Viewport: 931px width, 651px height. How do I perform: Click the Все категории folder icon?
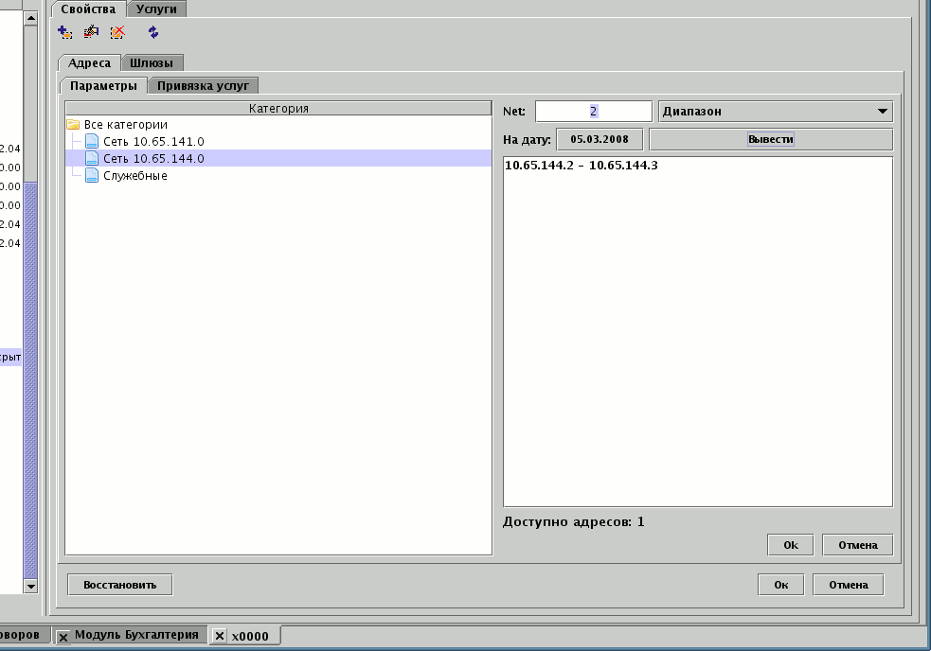tap(73, 124)
